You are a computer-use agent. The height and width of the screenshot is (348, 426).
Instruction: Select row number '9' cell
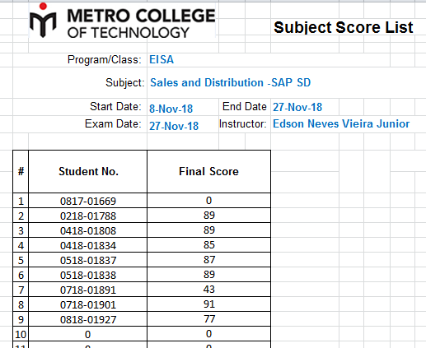(21, 319)
